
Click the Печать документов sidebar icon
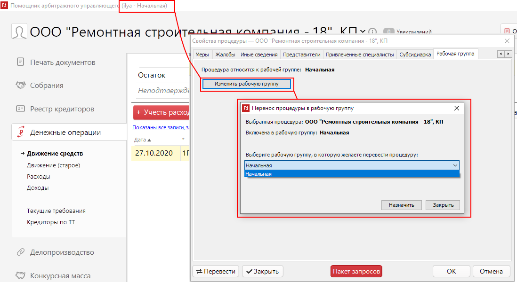pos(20,62)
